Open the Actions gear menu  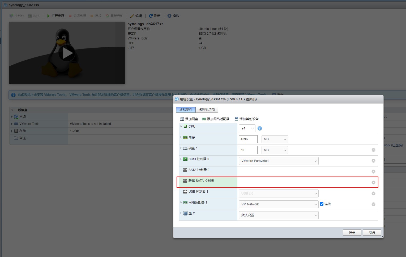coord(169,16)
